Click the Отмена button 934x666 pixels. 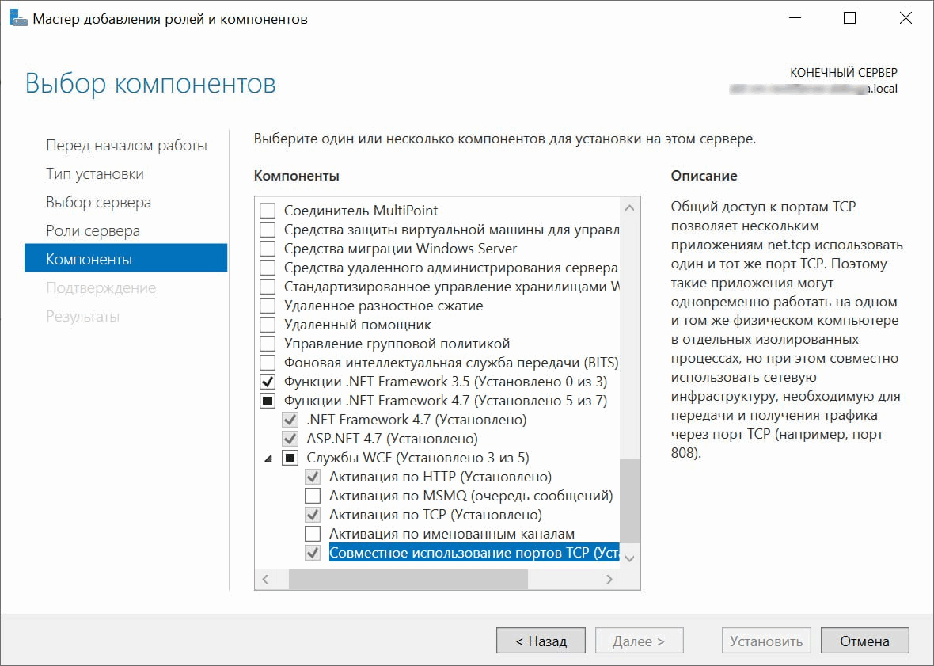pos(864,641)
